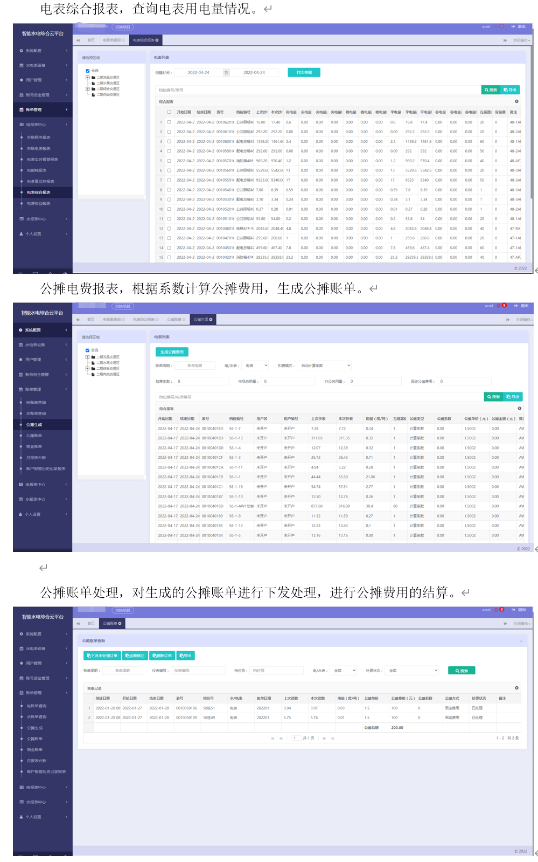Click 扣费系数 input field

tap(202, 381)
